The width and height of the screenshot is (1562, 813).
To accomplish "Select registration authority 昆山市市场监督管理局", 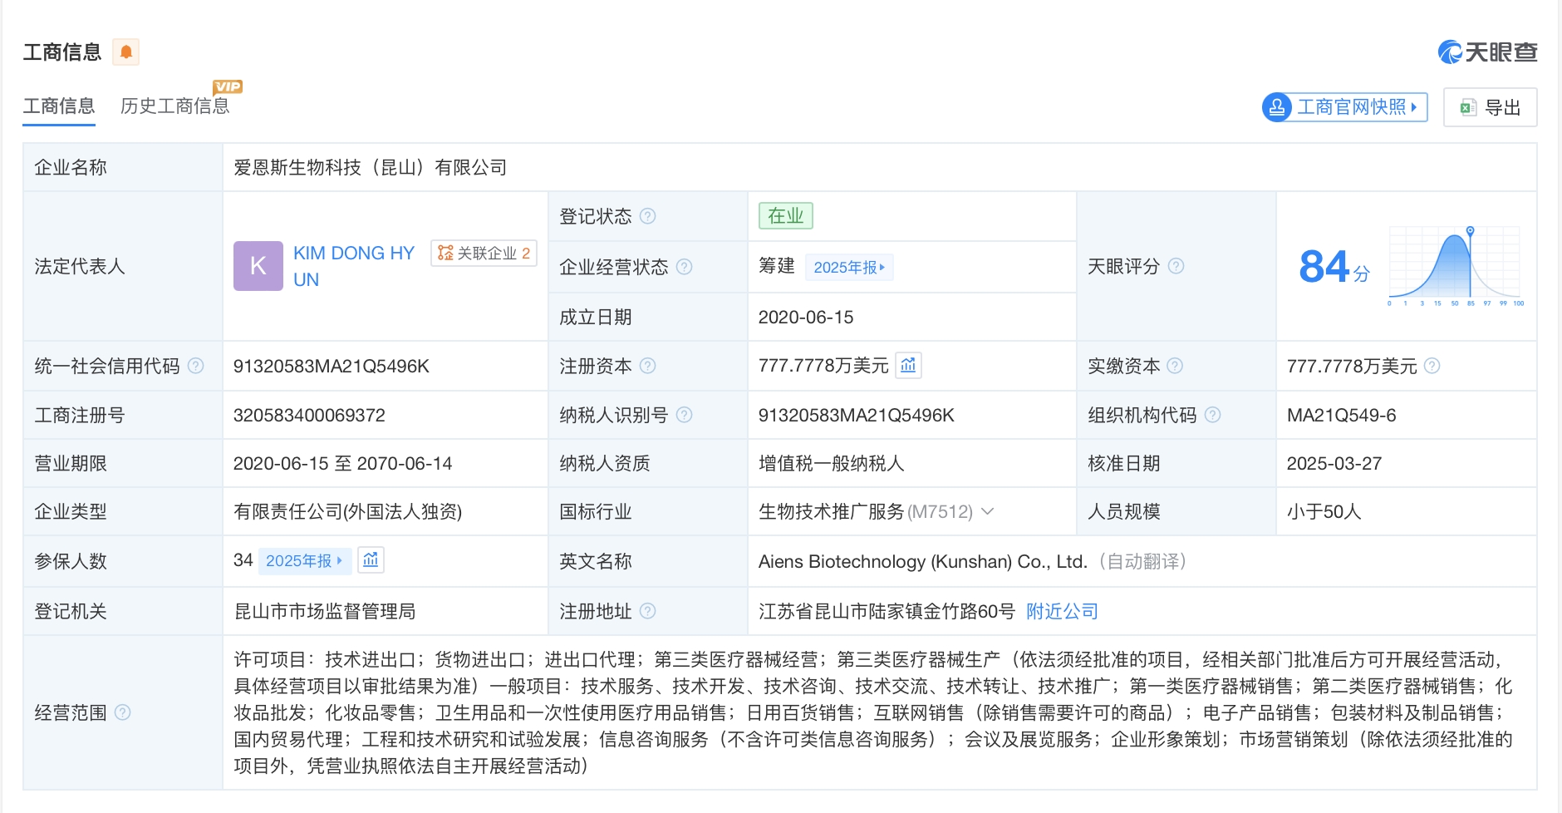I will pyautogui.click(x=325, y=612).
